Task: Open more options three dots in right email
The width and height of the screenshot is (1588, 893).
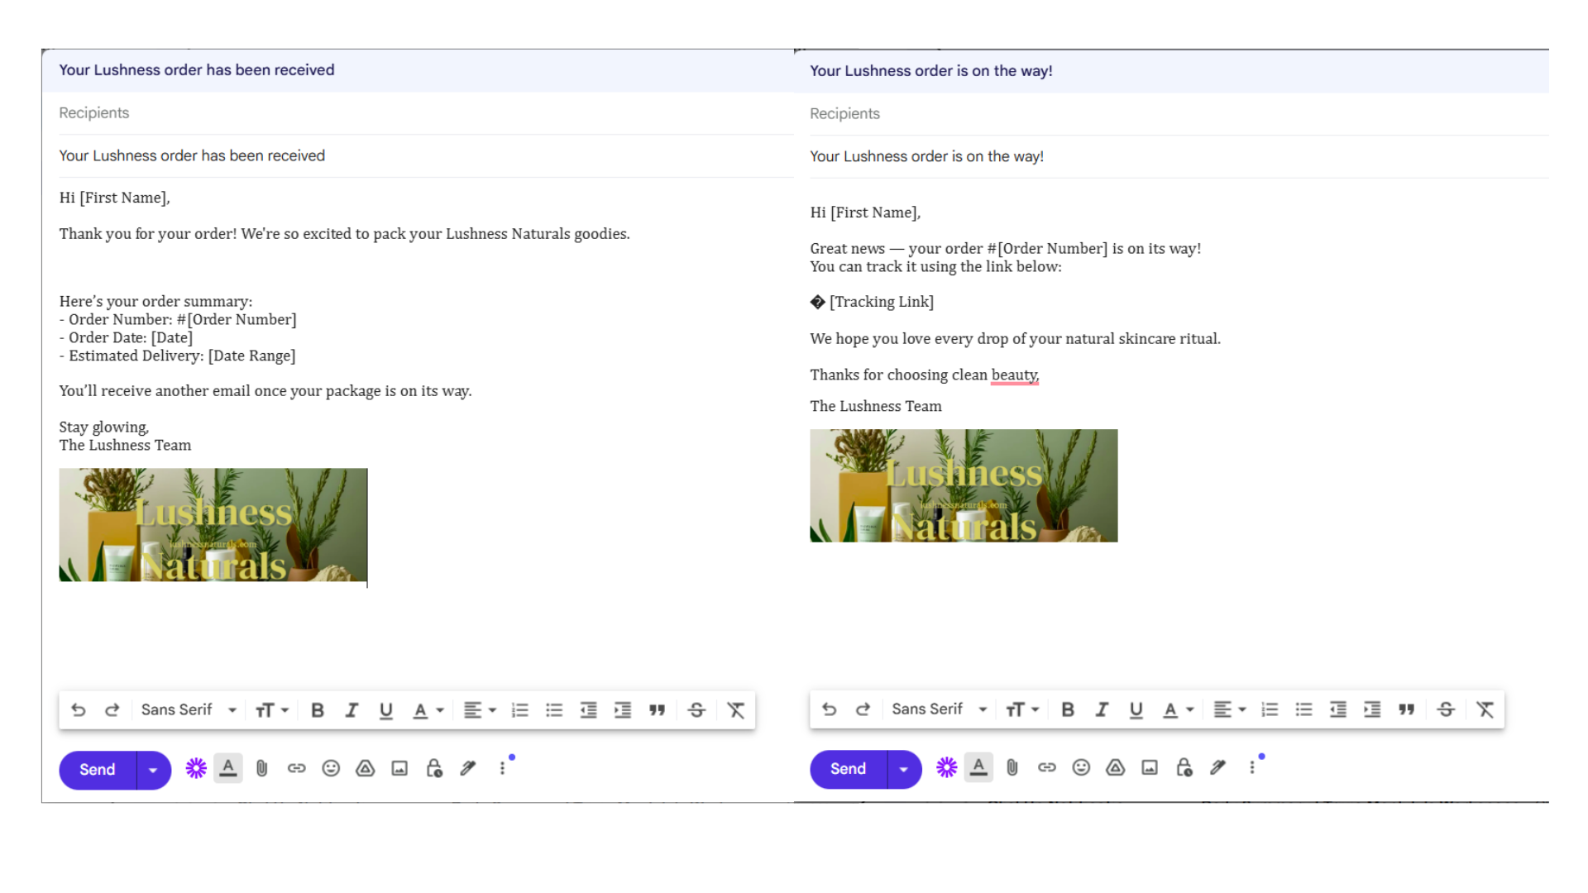Action: point(1252,768)
